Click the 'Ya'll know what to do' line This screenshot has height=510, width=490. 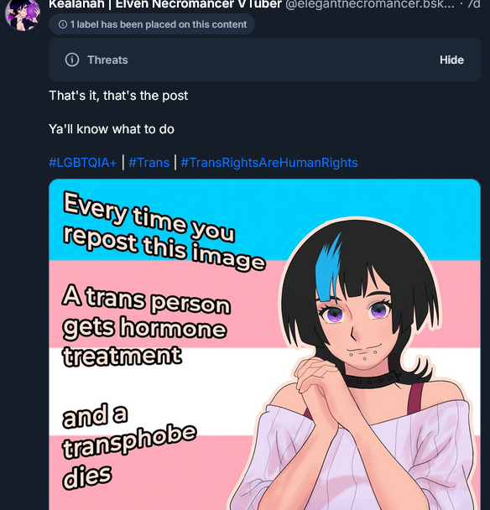pyautogui.click(x=112, y=129)
